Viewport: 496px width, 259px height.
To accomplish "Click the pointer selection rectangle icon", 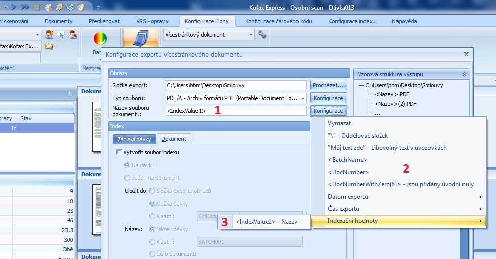I will 61,35.
